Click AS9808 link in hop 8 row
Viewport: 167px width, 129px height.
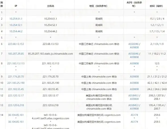(x=134, y=63)
